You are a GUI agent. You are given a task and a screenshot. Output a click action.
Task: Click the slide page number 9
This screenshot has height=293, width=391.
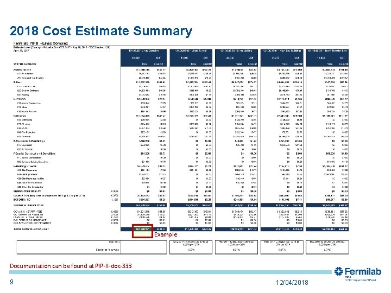click(x=11, y=282)
